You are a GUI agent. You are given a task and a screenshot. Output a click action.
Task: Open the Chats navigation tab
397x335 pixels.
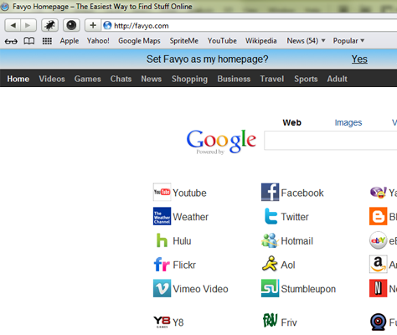(x=121, y=79)
